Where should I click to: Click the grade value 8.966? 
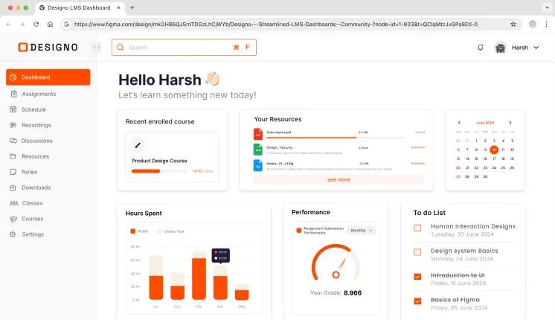coord(353,293)
